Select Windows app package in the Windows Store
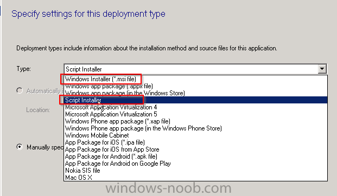337x196 pixels. coord(196,93)
